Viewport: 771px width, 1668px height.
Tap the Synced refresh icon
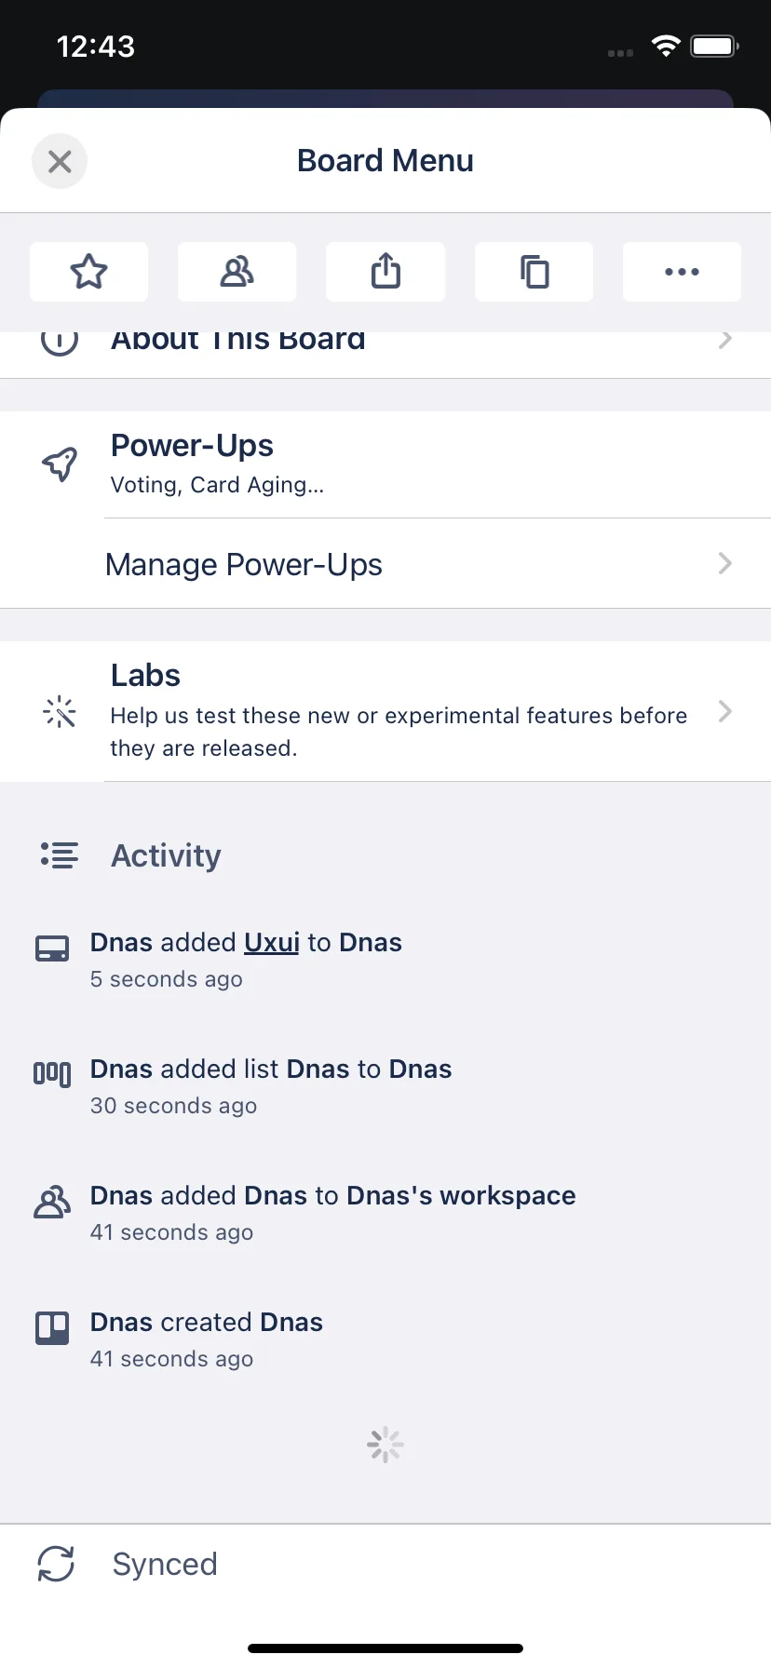(56, 1564)
